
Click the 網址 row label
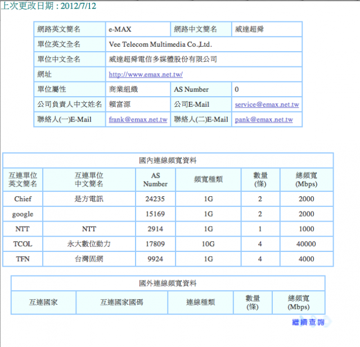[x=44, y=74]
